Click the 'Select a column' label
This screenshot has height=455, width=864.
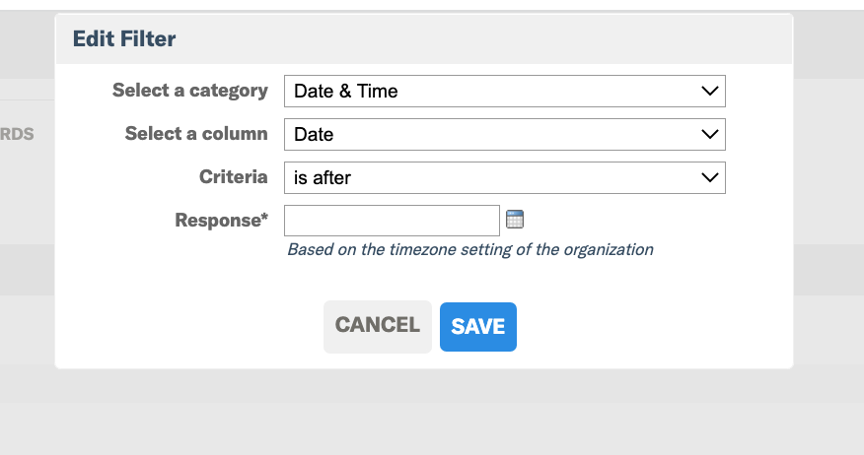(x=196, y=134)
